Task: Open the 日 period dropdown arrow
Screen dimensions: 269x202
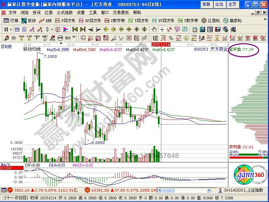Action: point(11,29)
